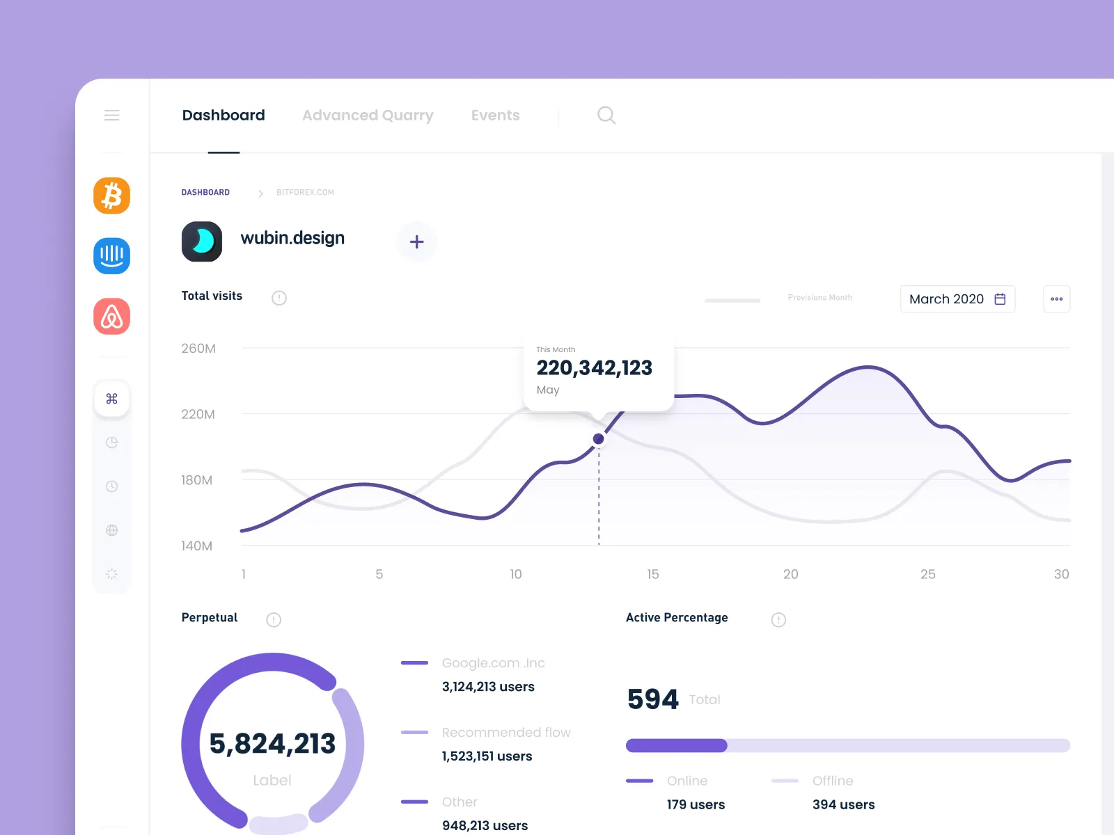Open the Events tab

coord(495,115)
